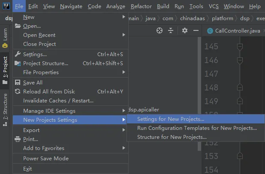
Task: Click the Save All floppy disk icon
Action: pos(18,83)
